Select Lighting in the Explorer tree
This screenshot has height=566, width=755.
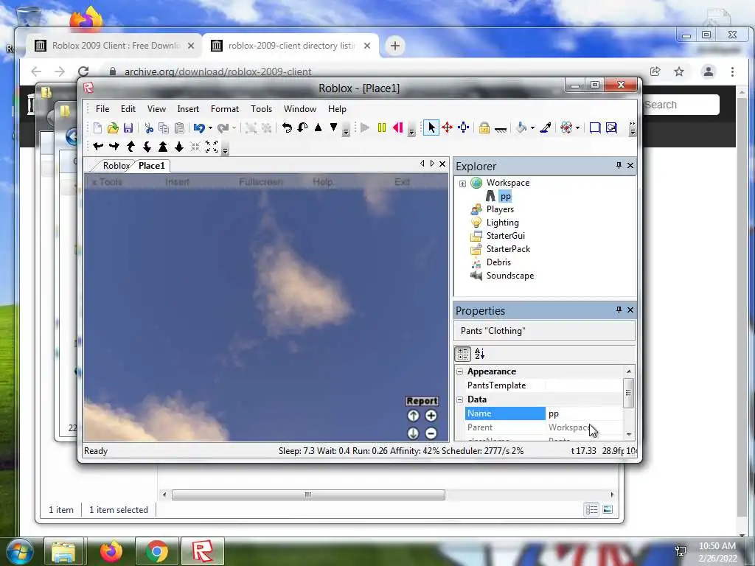[x=502, y=223]
